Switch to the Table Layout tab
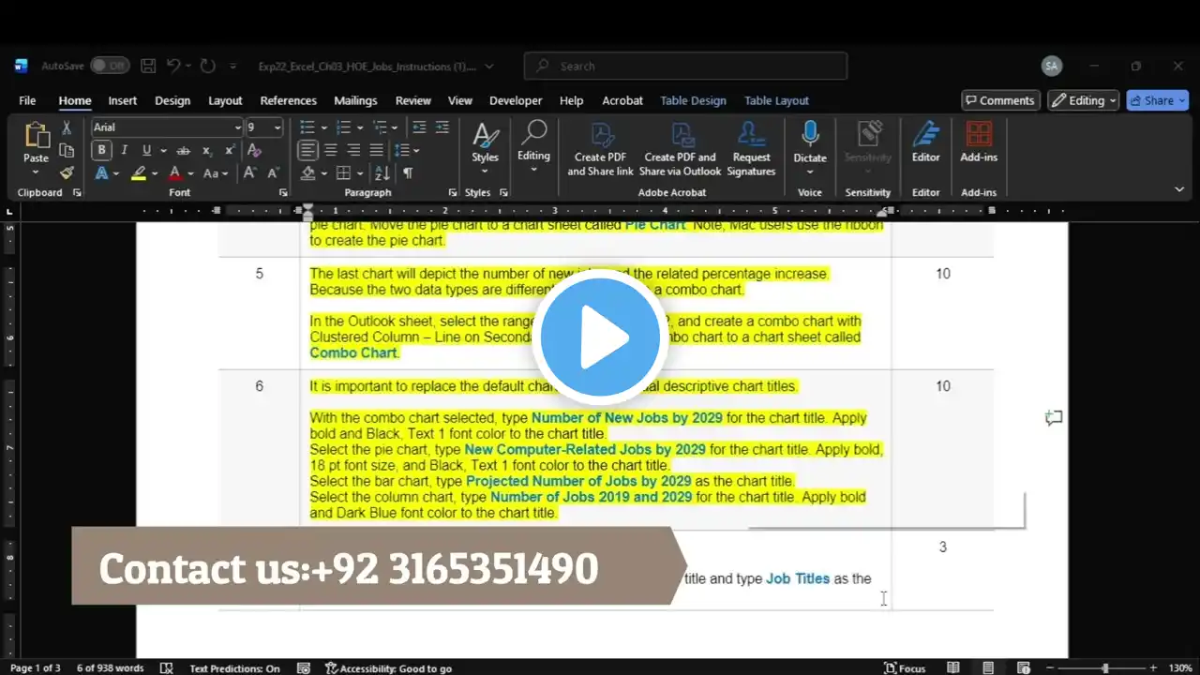Viewport: 1200px width, 675px height. point(776,100)
